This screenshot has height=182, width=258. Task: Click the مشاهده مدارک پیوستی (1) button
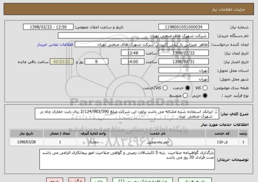(142, 180)
